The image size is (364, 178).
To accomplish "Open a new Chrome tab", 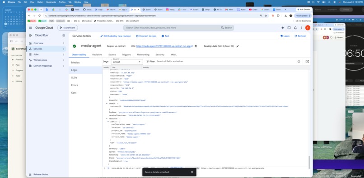I will click(x=285, y=9).
